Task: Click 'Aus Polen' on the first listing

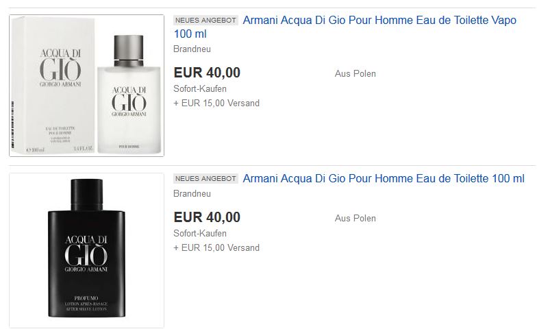Action: click(x=355, y=74)
